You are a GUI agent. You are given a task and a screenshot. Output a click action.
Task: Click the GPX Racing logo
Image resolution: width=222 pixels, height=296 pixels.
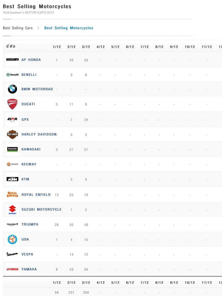[x=12, y=119]
